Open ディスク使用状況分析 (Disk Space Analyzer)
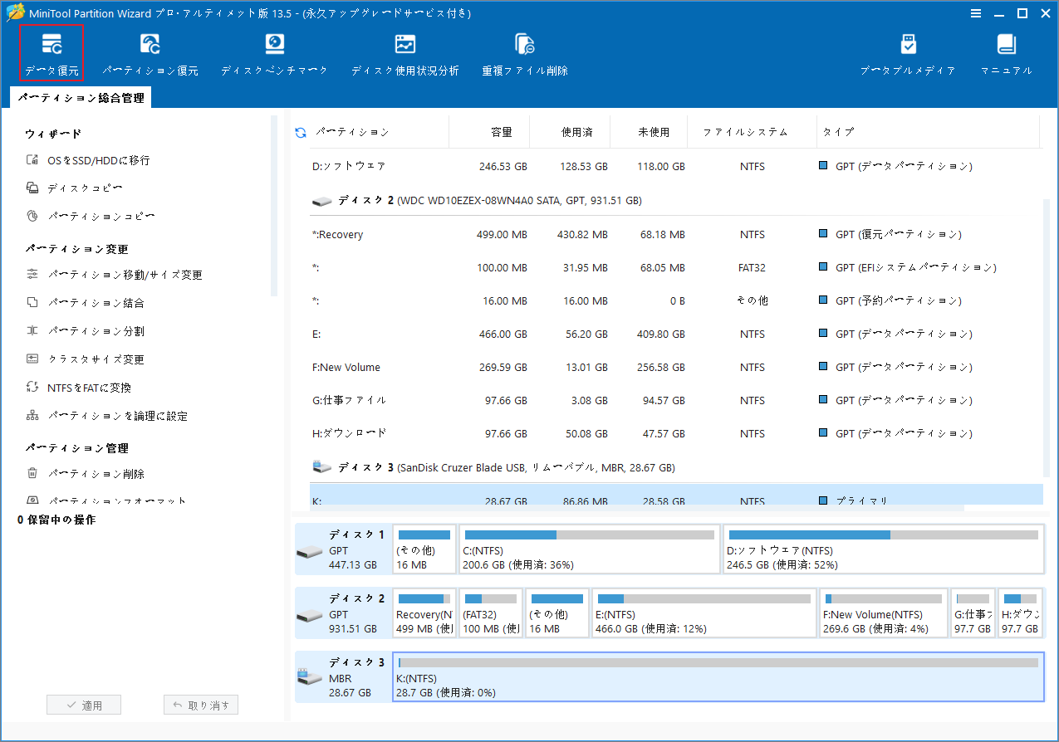Image resolution: width=1059 pixels, height=742 pixels. (x=404, y=52)
